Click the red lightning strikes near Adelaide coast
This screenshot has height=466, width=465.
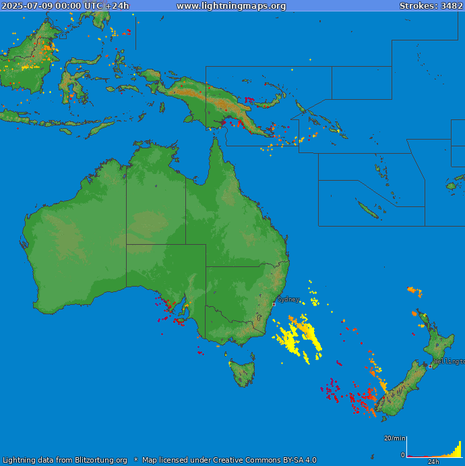point(171,312)
